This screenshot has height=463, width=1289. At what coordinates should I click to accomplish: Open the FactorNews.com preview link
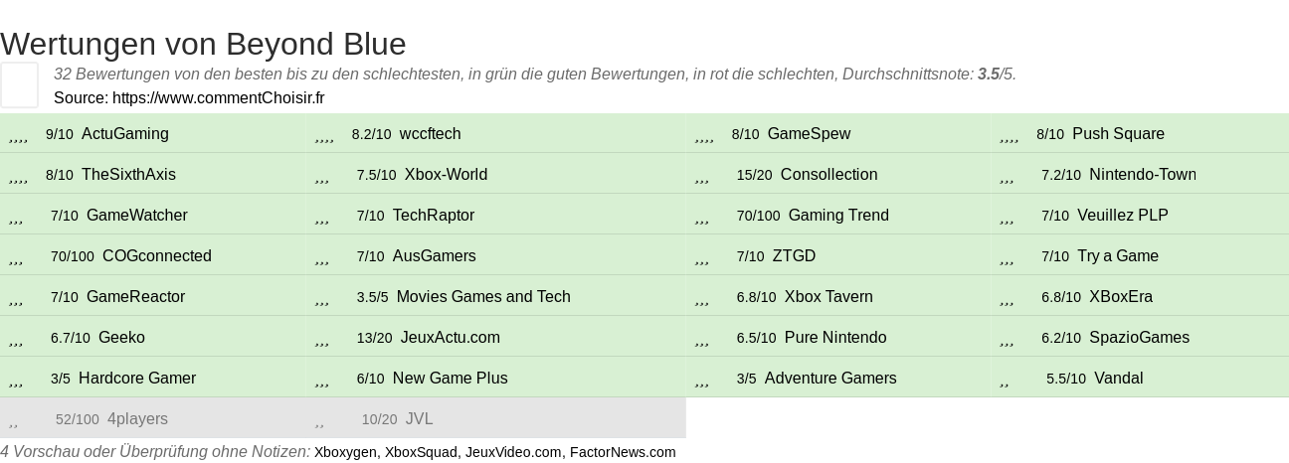623,452
